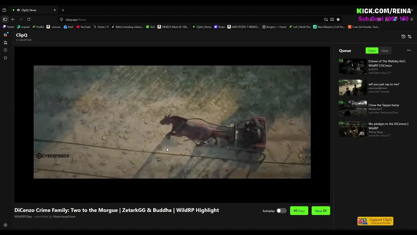Open the Burgers — Home bookmark
417x235 pixels.
coord(274,27)
